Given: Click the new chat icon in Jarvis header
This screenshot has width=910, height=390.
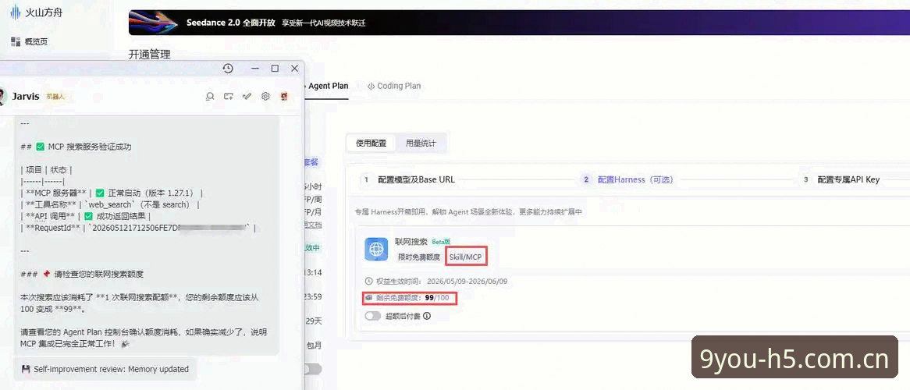Looking at the screenshot, I should [229, 97].
